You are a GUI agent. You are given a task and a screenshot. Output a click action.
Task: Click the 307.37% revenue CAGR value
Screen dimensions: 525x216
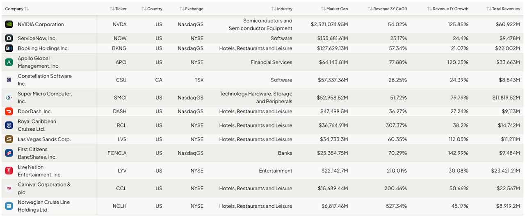(396, 125)
